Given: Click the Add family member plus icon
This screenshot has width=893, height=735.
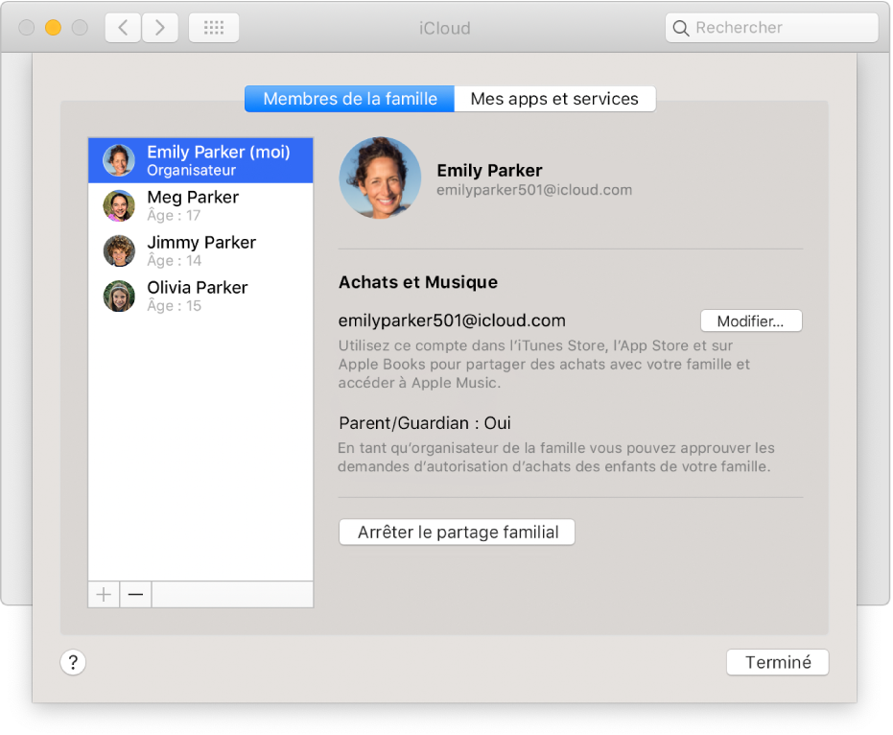Looking at the screenshot, I should pos(103,594).
